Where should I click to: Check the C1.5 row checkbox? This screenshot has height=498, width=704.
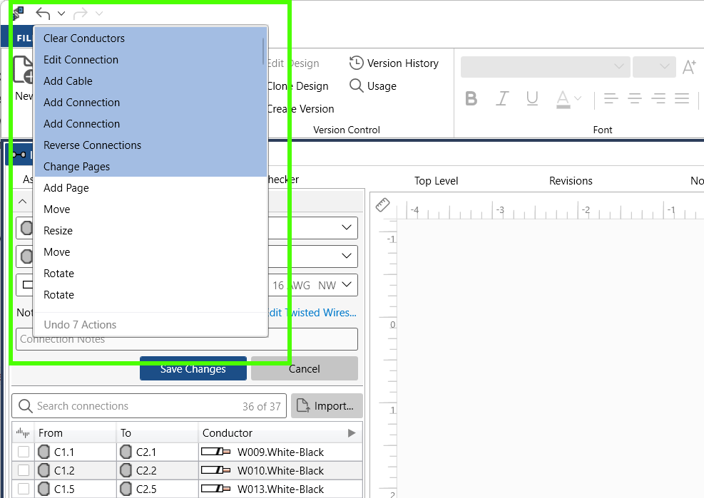(24, 489)
